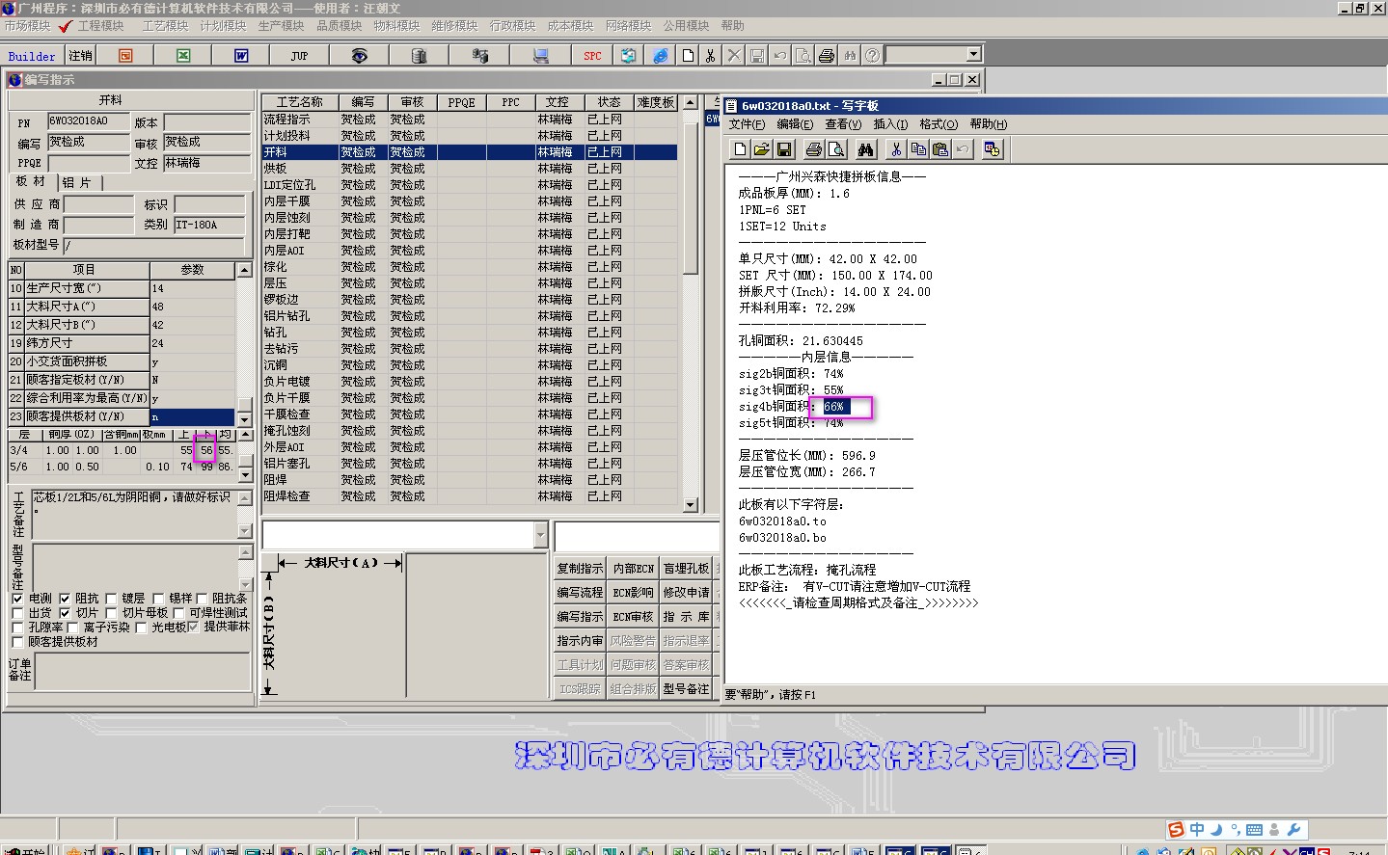
Task: Open the Excel icon in the main toolbar
Action: pyautogui.click(x=183, y=56)
